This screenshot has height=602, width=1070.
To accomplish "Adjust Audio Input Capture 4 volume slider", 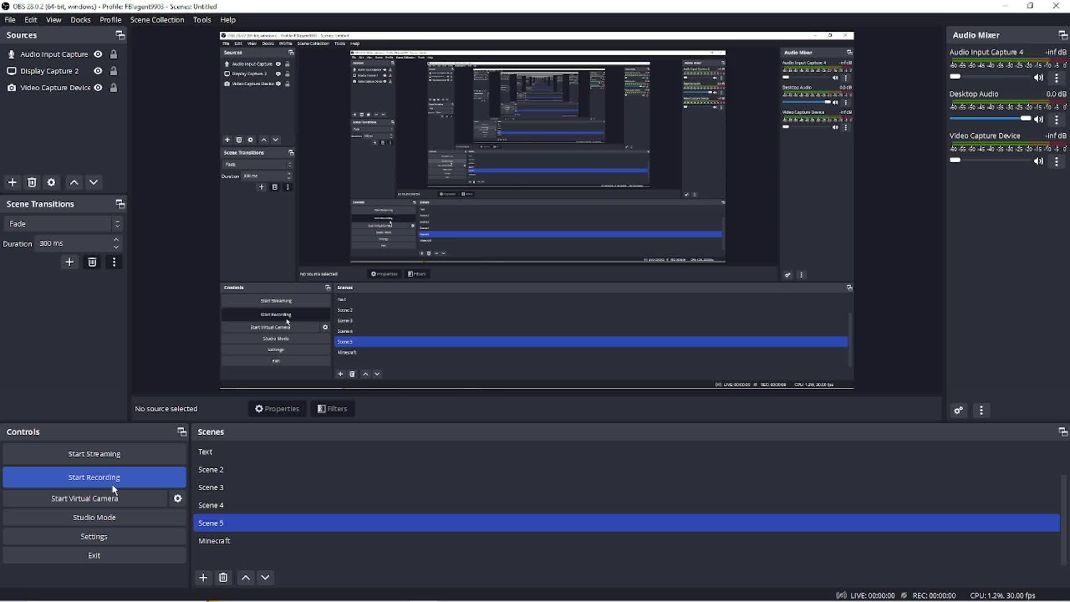I will pos(990,77).
